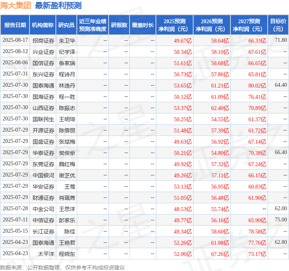Click the 华安证券 institution cell
The image size is (289, 271).
[x=43, y=187]
